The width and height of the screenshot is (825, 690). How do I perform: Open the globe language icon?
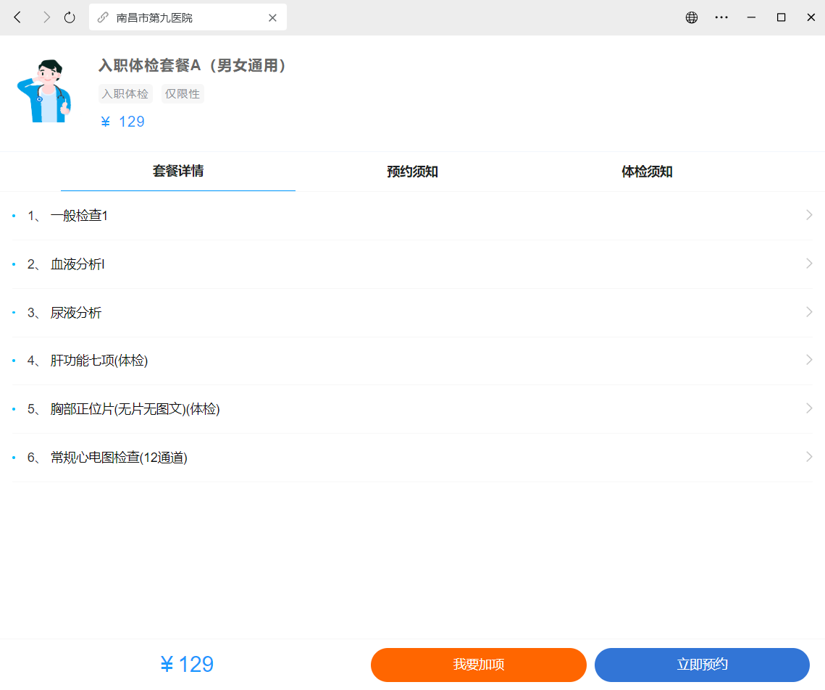coord(691,17)
